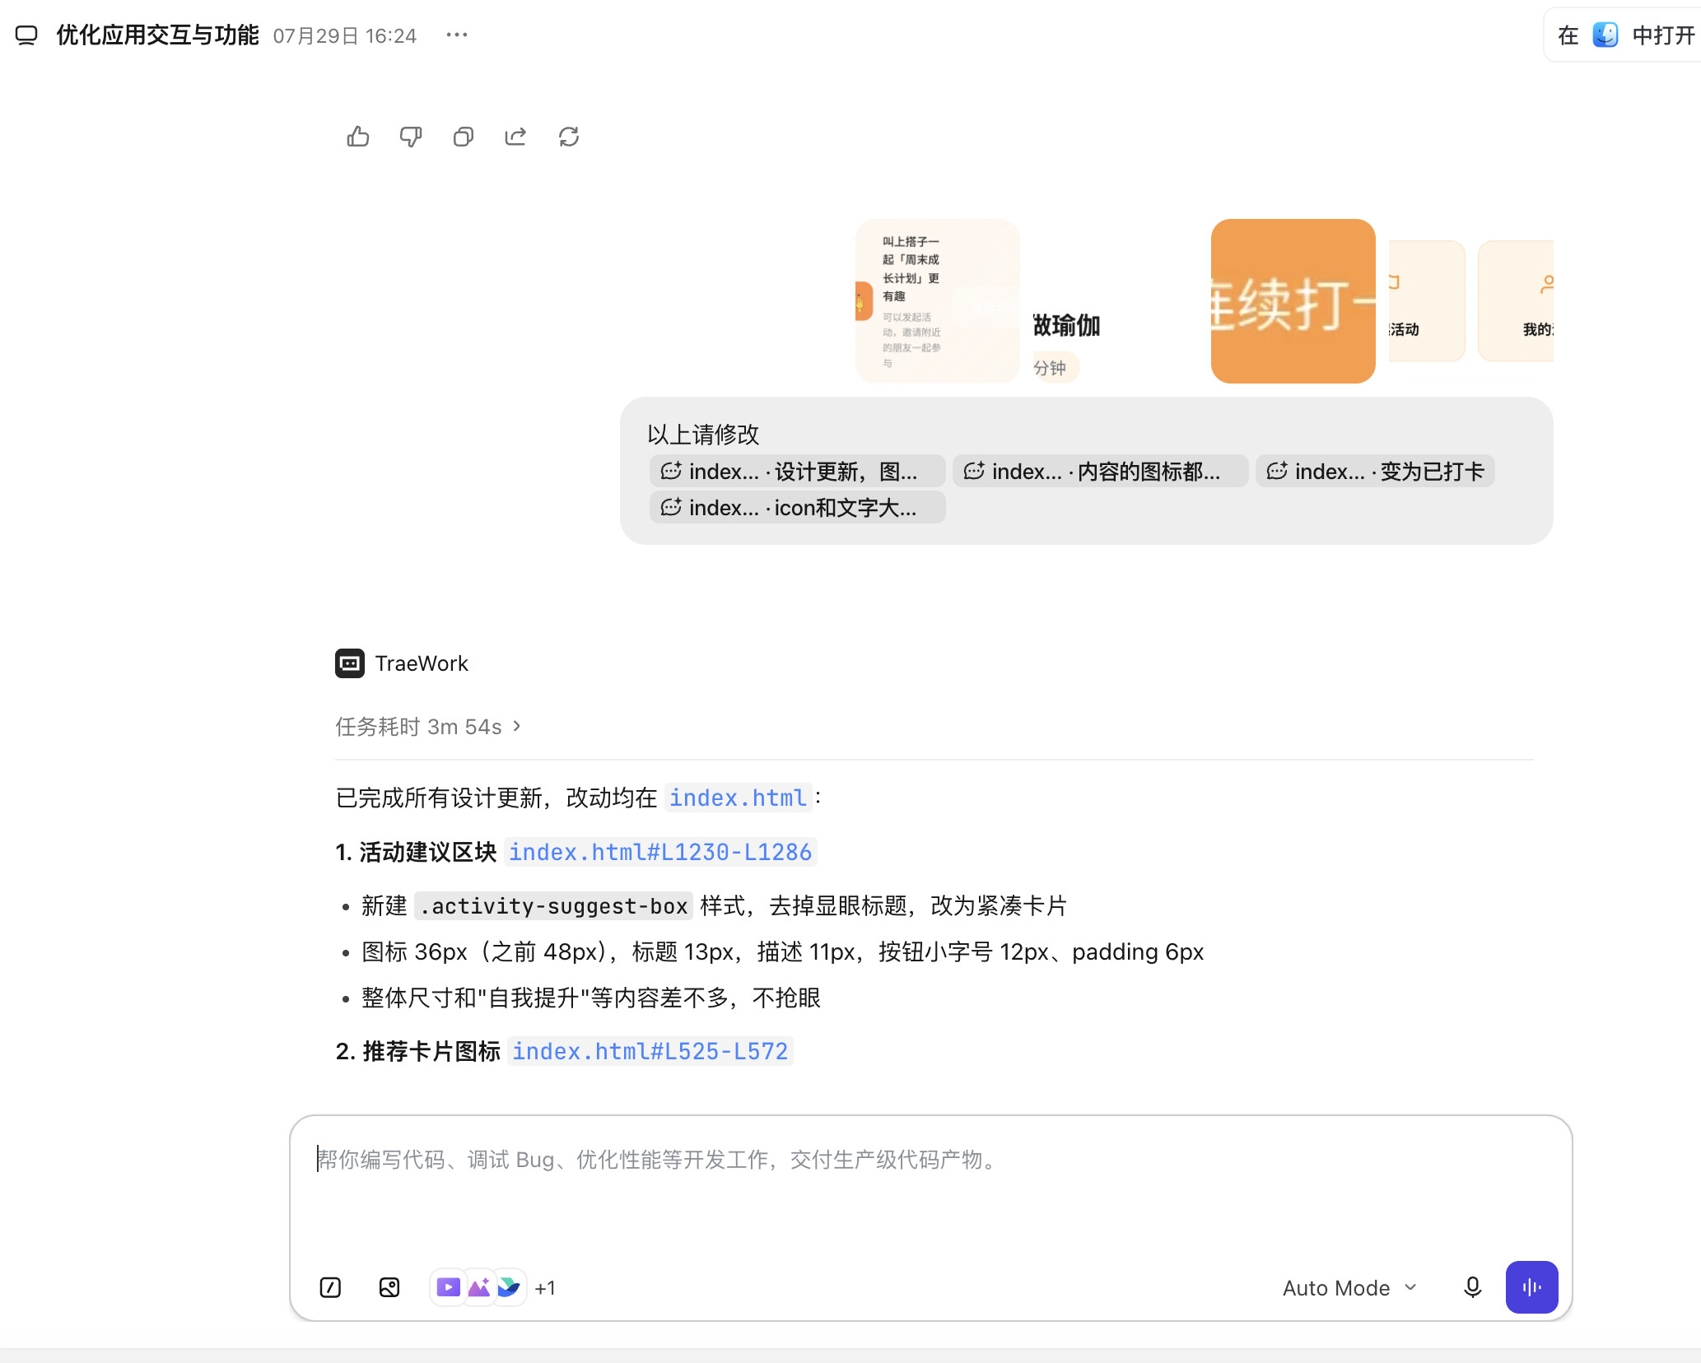
Task: Open thumbnail with 叫上搭子一起 text
Action: tap(938, 301)
